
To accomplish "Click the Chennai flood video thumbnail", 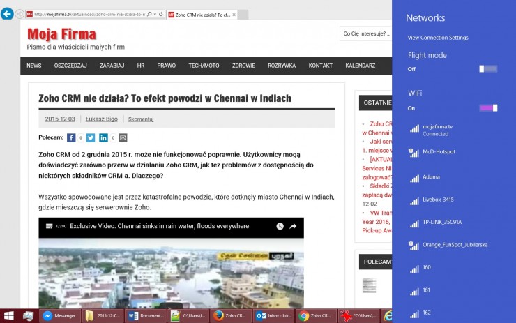I will (171, 273).
